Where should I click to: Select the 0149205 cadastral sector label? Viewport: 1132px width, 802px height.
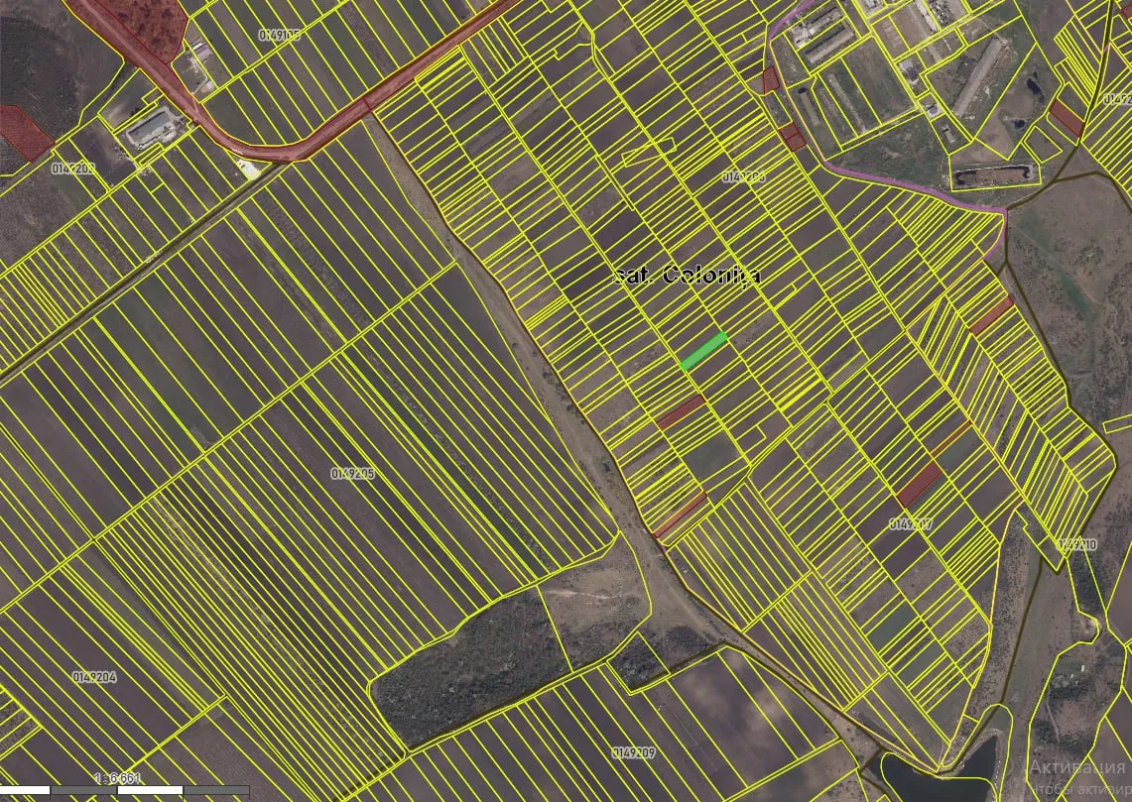(x=352, y=474)
